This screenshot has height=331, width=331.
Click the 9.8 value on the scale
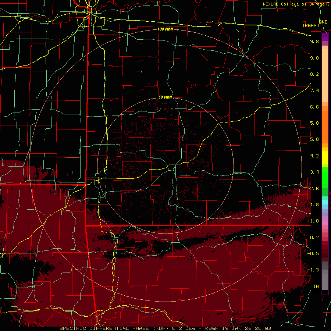[x=314, y=41]
